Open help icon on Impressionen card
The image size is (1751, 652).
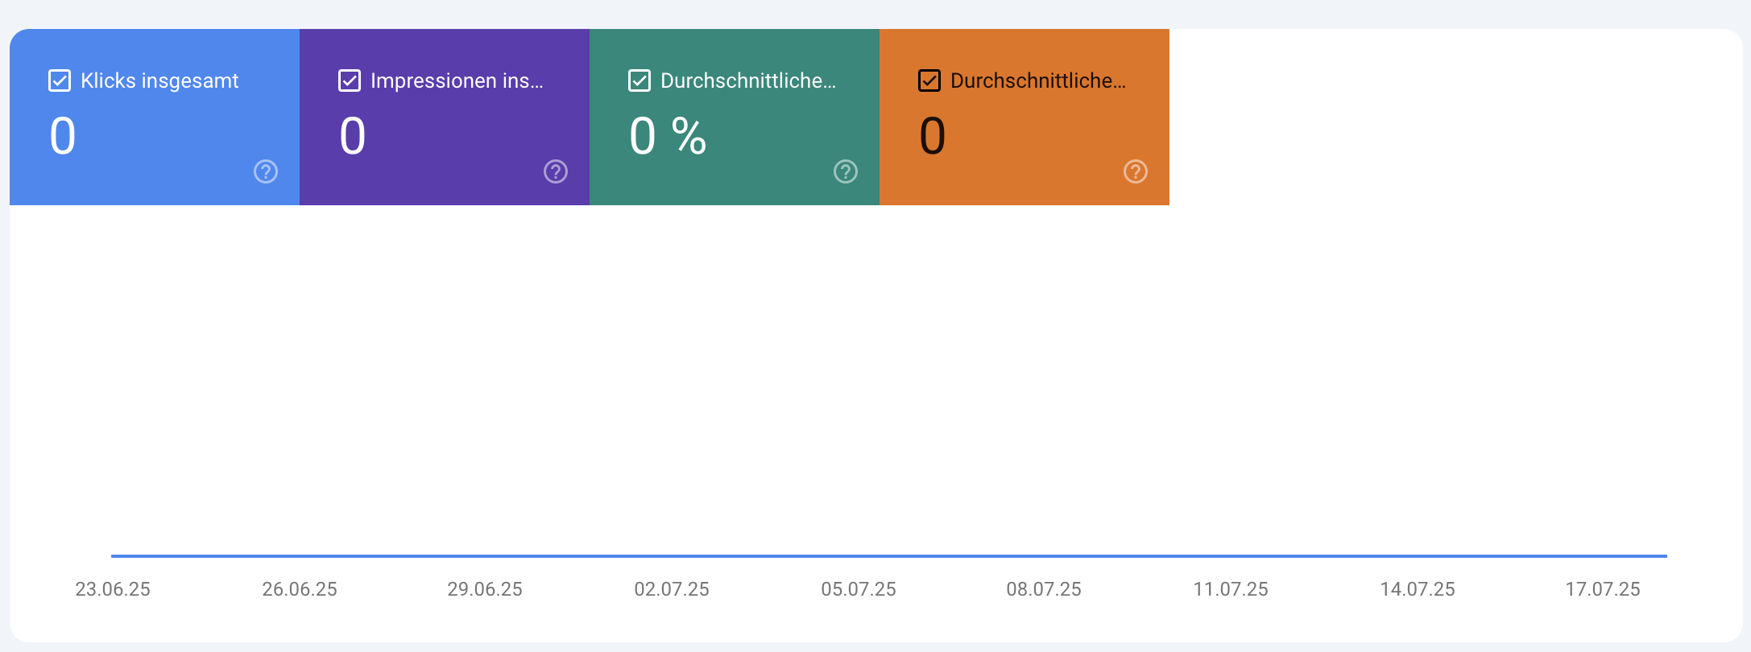point(556,171)
